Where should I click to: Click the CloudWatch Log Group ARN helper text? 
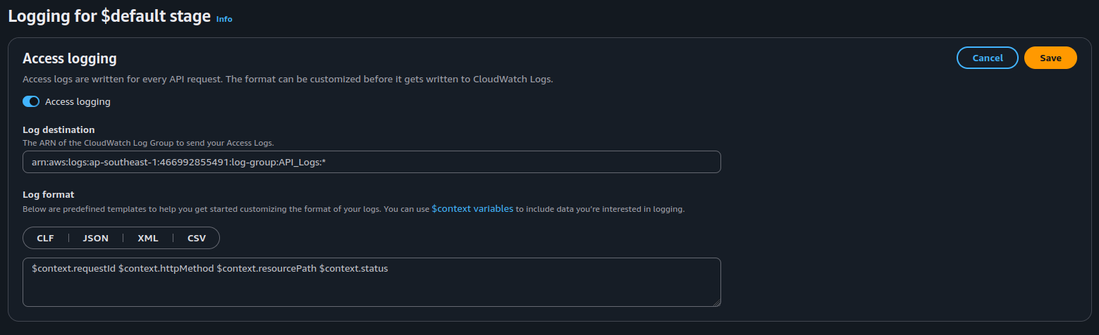[148, 143]
